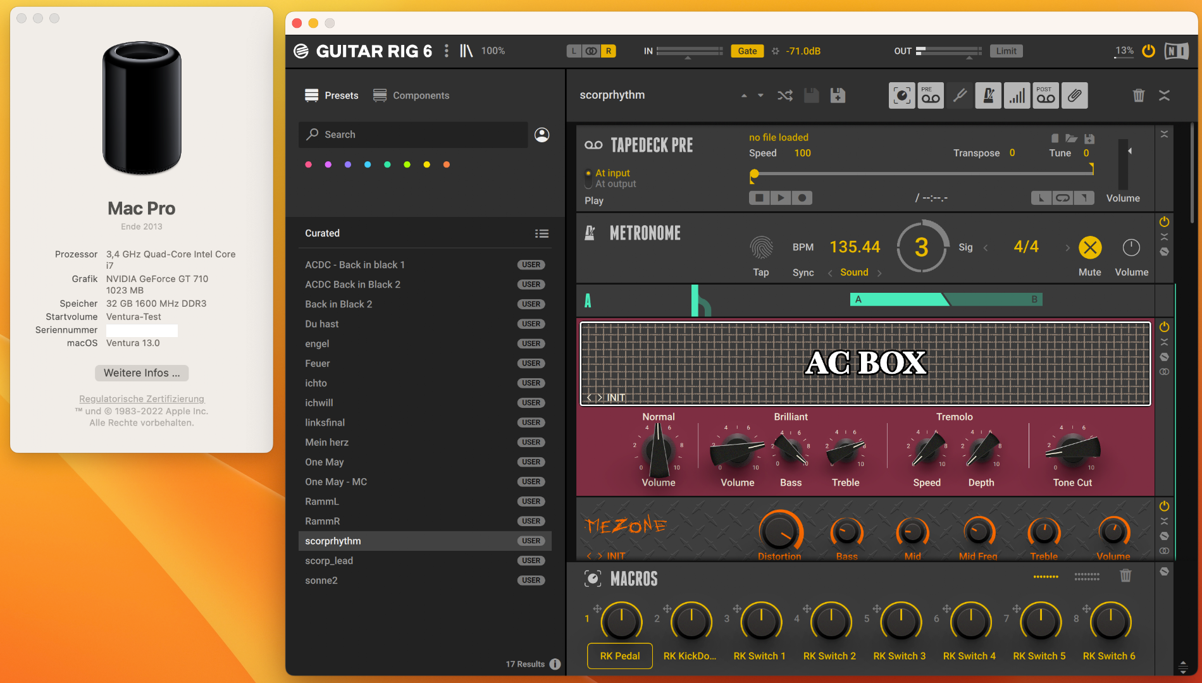Click the Tapedeck Post icon
The height and width of the screenshot is (683, 1202).
(1046, 95)
